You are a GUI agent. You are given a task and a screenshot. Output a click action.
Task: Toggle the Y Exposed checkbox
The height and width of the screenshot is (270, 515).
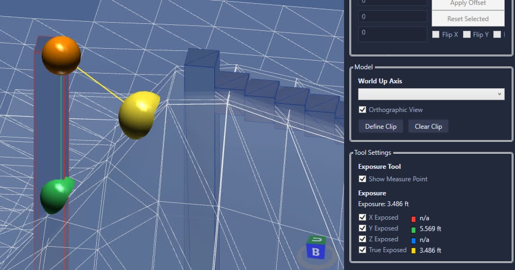tap(362, 228)
